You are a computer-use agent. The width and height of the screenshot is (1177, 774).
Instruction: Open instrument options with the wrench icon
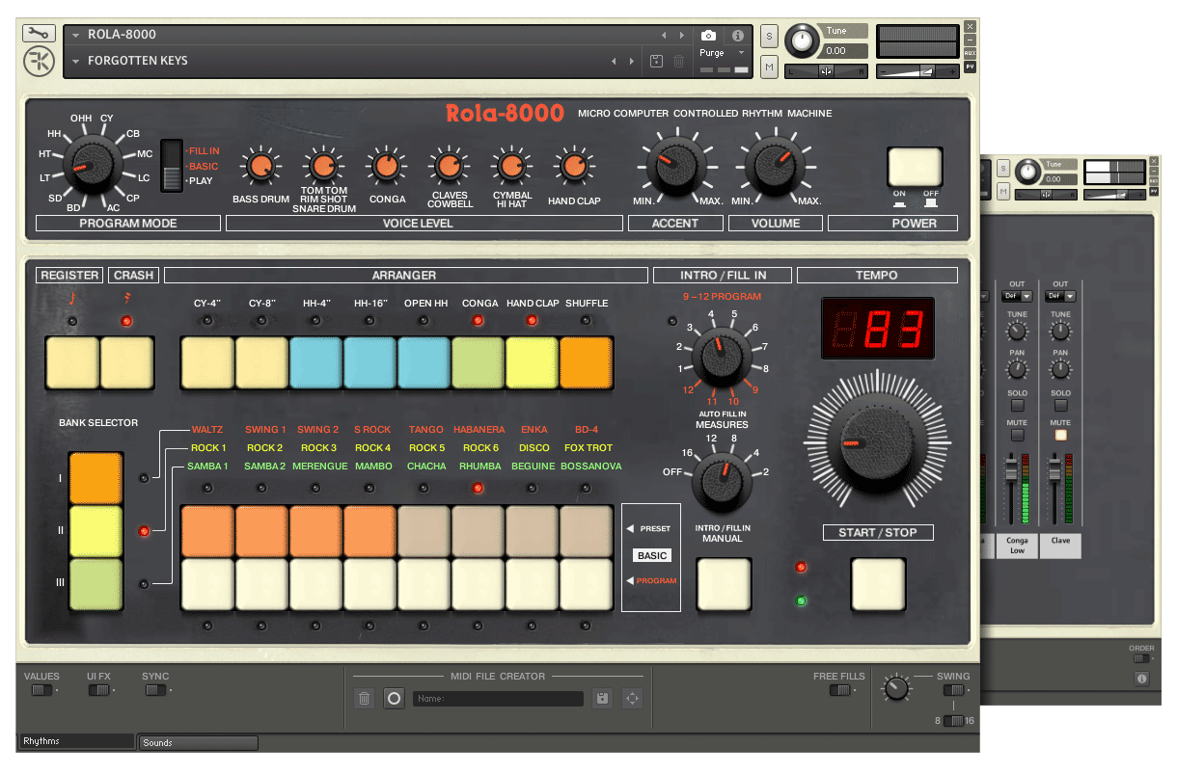39,34
